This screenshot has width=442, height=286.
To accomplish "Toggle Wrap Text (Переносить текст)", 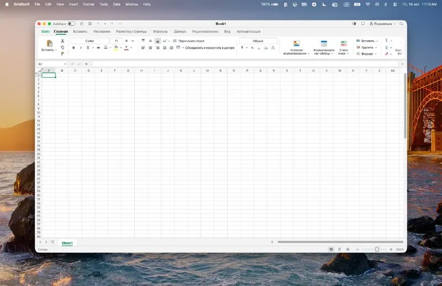I will pos(188,41).
